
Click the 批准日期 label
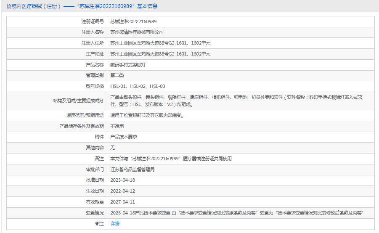click(x=95, y=180)
